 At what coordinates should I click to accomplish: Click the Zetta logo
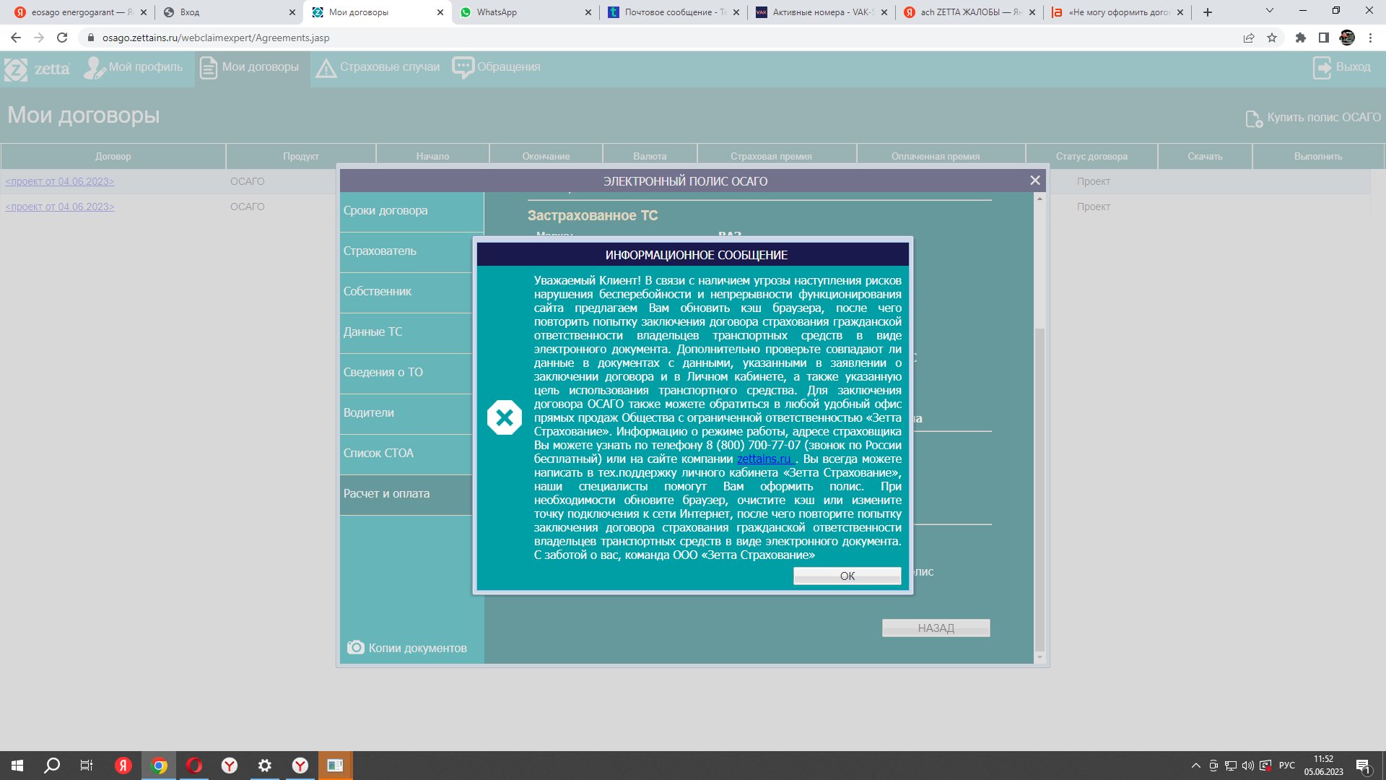[x=38, y=69]
